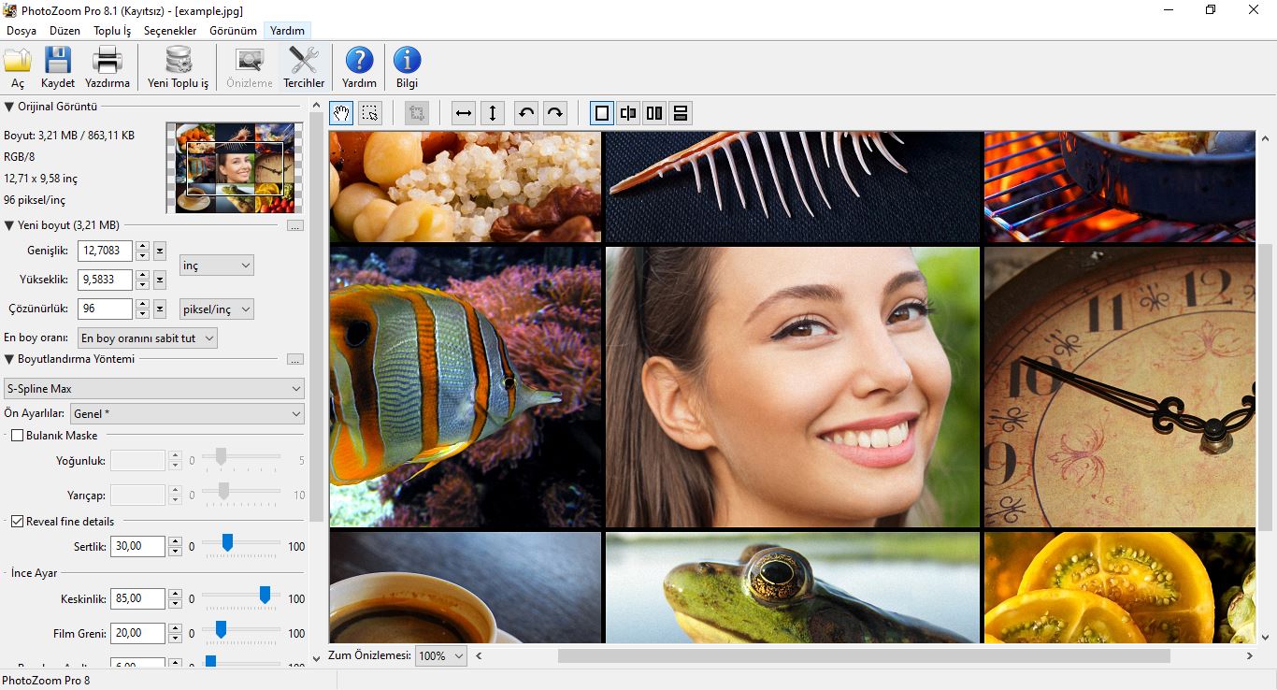Click the original image navigator thumbnail
Viewport: 1277px width, 690px height.
tap(235, 168)
